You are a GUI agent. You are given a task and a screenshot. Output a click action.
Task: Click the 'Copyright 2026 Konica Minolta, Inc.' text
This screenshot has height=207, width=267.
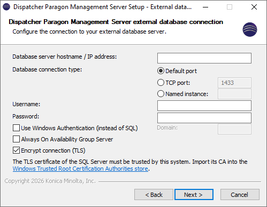click(50, 181)
